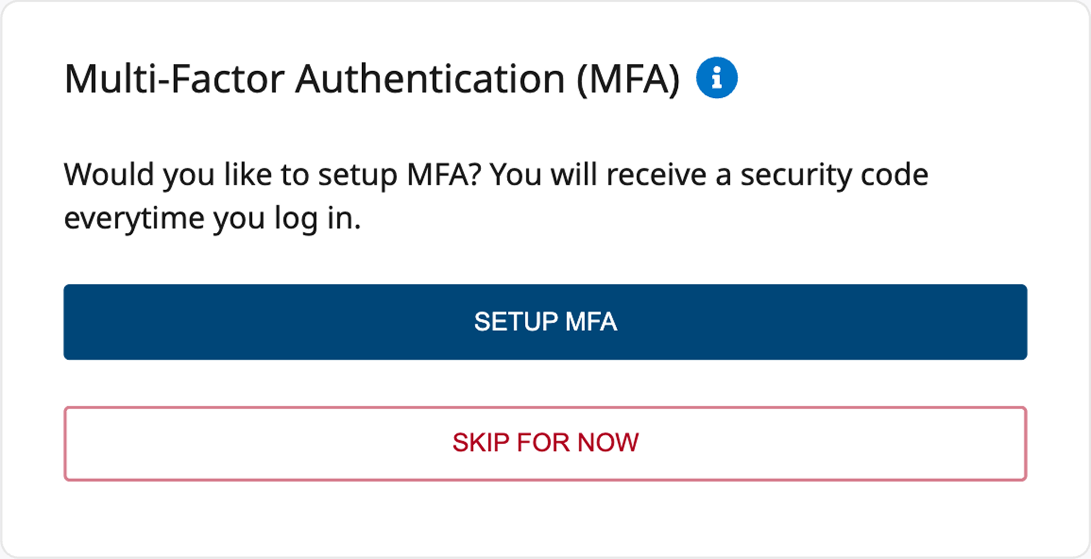View MFA help using the blue icon
The width and height of the screenshot is (1091, 559).
[x=716, y=77]
